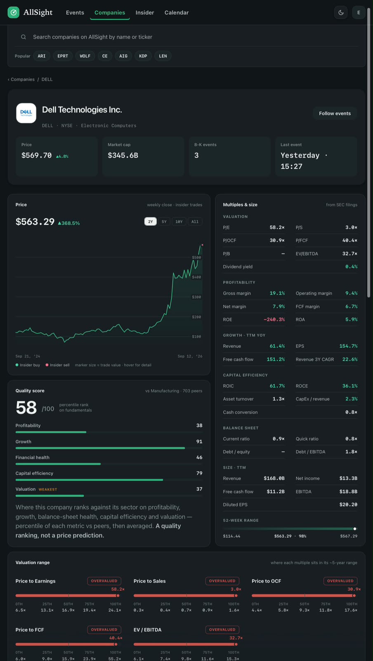The height and width of the screenshot is (661, 373).
Task: Click the Profitability score bar
Action: (x=109, y=432)
